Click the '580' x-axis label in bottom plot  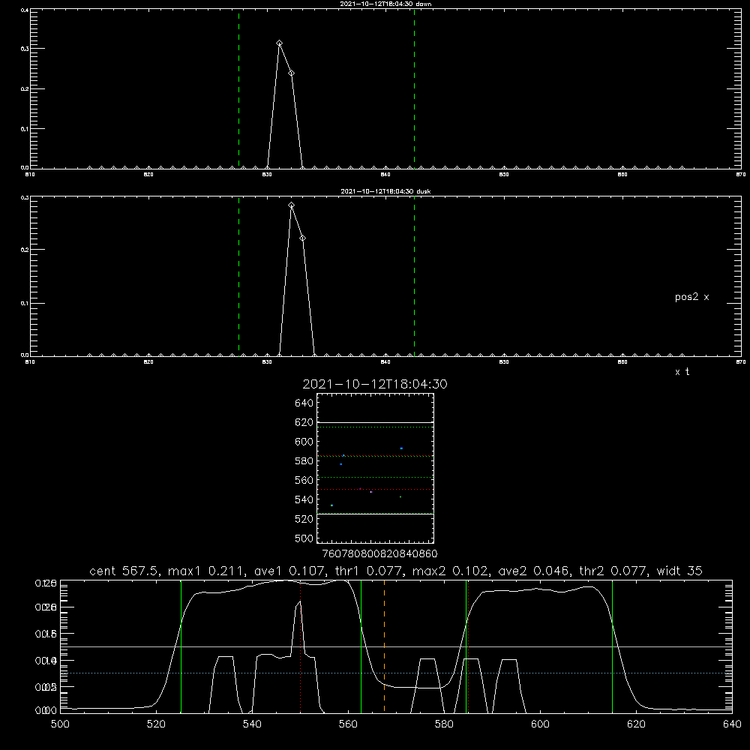(x=444, y=724)
